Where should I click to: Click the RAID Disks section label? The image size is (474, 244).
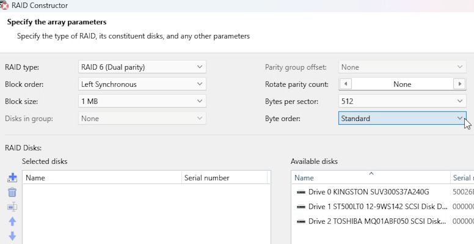coord(23,148)
